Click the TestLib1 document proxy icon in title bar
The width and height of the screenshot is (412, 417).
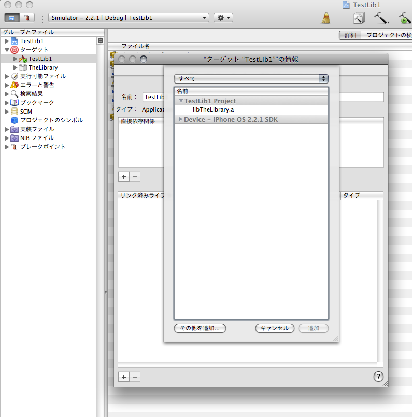[346, 5]
